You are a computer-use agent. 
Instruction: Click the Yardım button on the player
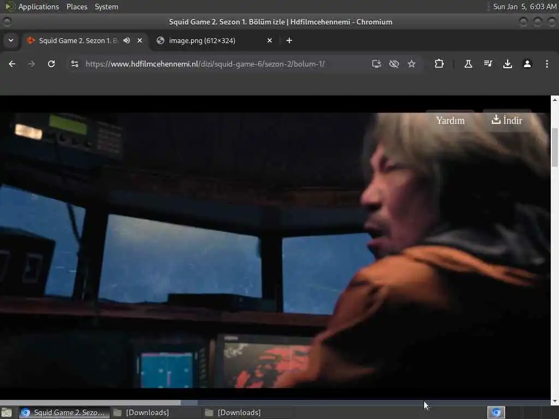coord(450,121)
